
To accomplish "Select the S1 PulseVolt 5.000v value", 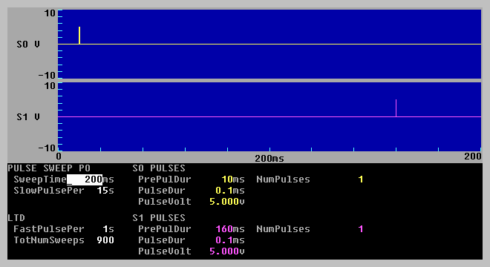I will tap(227, 251).
